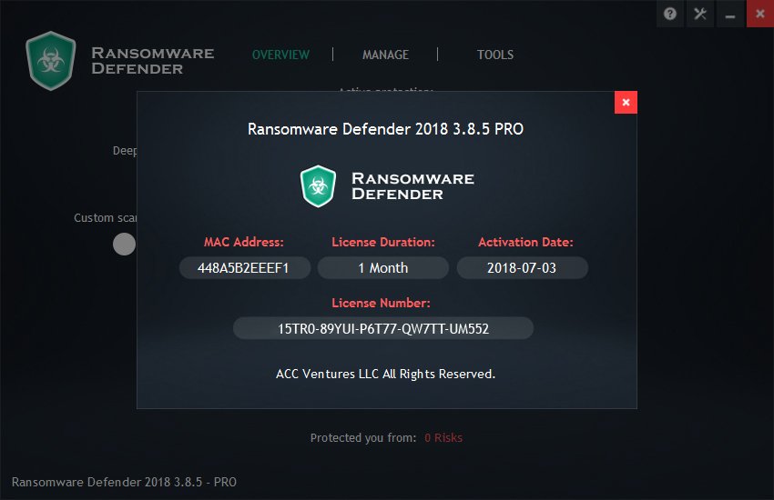Click the partially hidden 'Custom scan' label

click(x=105, y=218)
